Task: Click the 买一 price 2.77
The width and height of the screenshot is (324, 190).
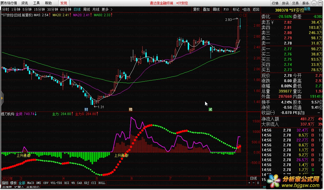Action: point(288,49)
